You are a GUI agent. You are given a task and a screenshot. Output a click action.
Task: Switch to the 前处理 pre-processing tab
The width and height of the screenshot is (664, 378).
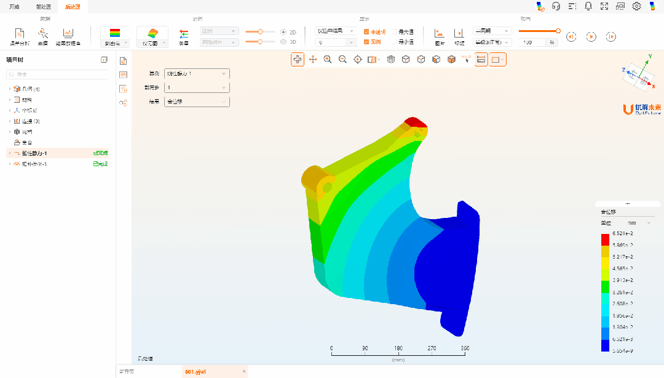click(x=43, y=7)
